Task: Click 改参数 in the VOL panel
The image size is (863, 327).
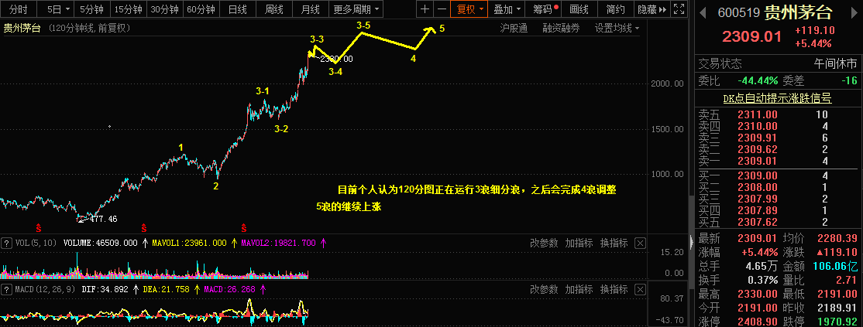Action: click(x=544, y=243)
